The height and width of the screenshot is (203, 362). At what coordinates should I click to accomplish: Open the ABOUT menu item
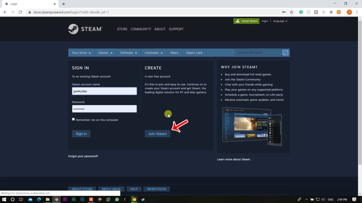pyautogui.click(x=160, y=29)
